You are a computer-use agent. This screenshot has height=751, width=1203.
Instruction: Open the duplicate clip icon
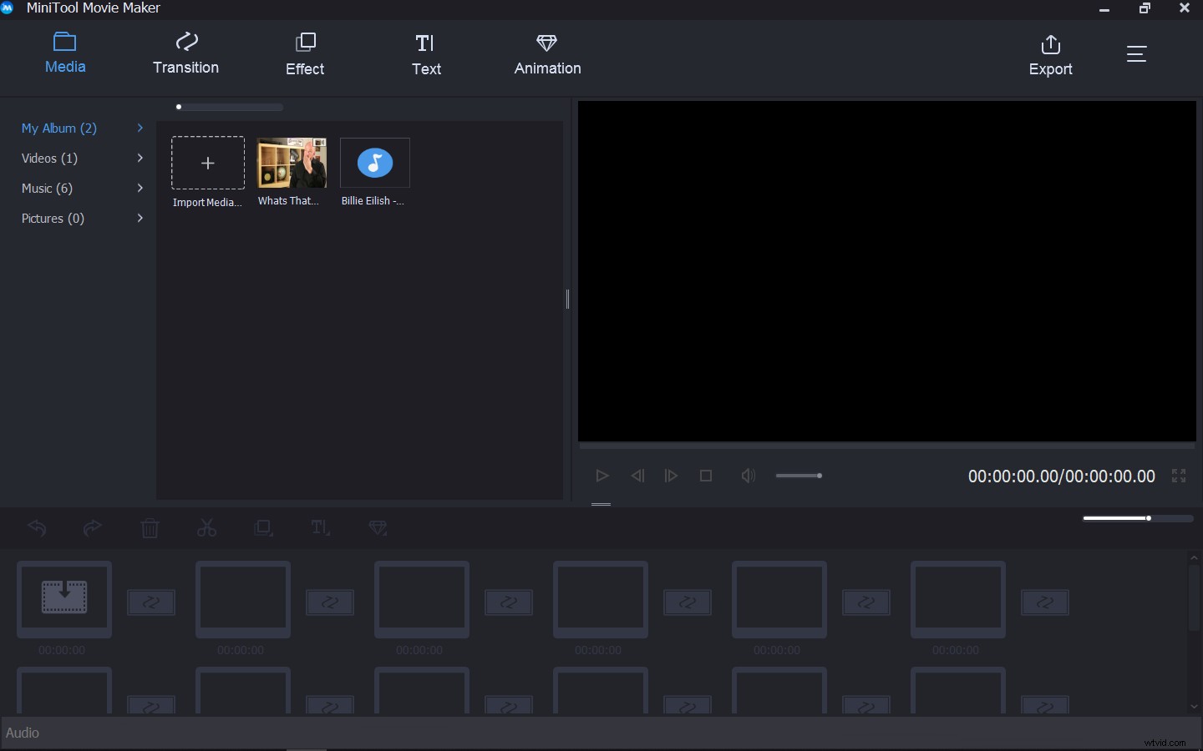(x=263, y=528)
